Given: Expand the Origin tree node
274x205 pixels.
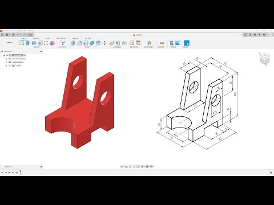Looking at the screenshot, I should [x=6, y=65].
